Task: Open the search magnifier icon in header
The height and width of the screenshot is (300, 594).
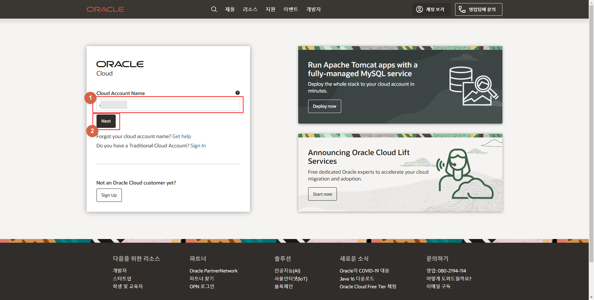Action: click(x=214, y=9)
